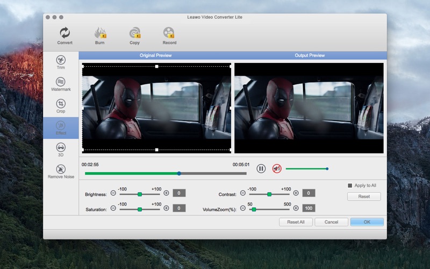Switch to the Trim editing panel
This screenshot has height=269, width=430.
coord(61,62)
